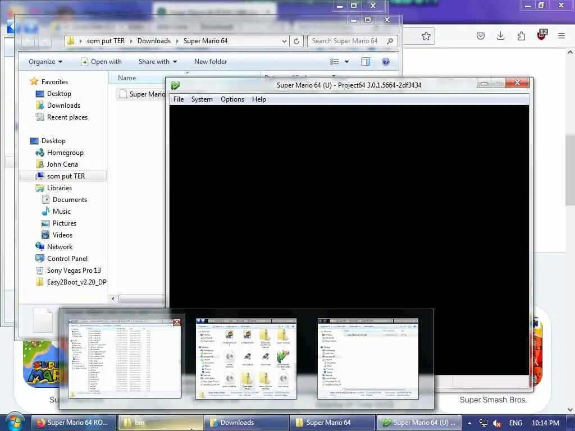Open the Pictures library
Viewport: 575px width, 431px height.
[64, 223]
